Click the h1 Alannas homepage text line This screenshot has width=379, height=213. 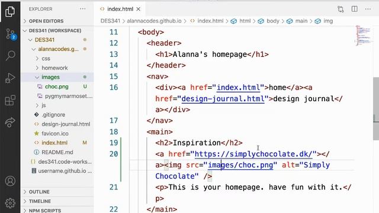click(x=212, y=54)
